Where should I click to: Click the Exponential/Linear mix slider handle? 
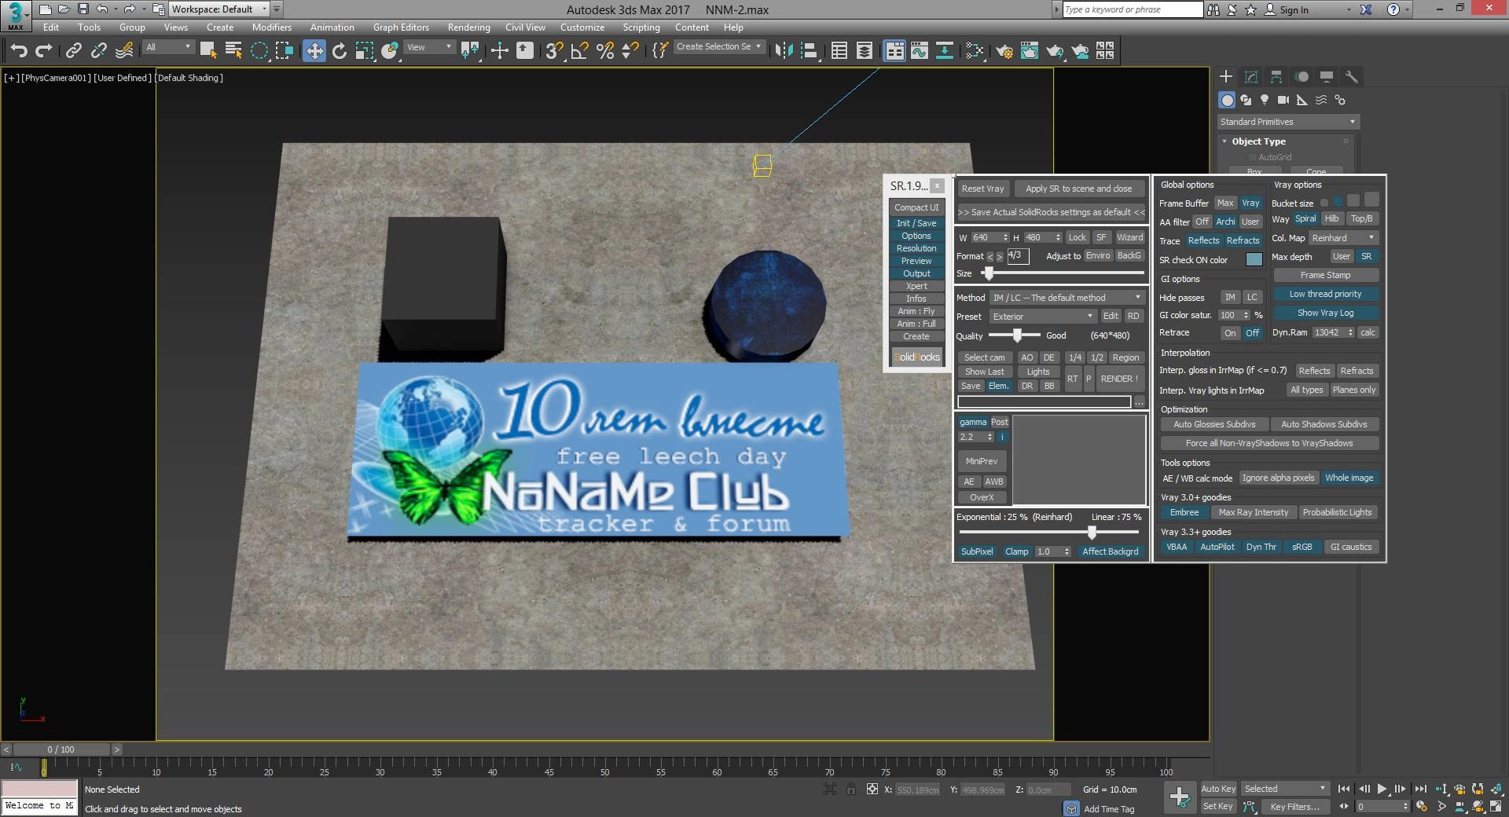pos(1091,533)
